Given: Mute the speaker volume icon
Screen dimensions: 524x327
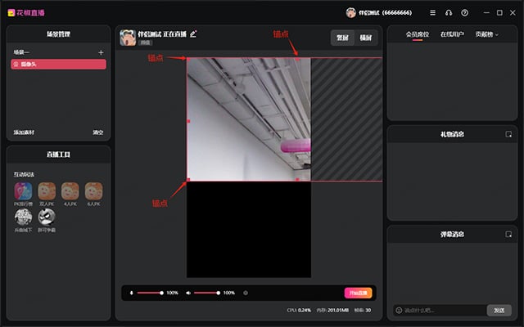Looking at the screenshot, I should [x=188, y=293].
